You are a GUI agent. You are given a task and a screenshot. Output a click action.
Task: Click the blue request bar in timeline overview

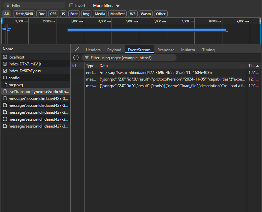coord(147,30)
